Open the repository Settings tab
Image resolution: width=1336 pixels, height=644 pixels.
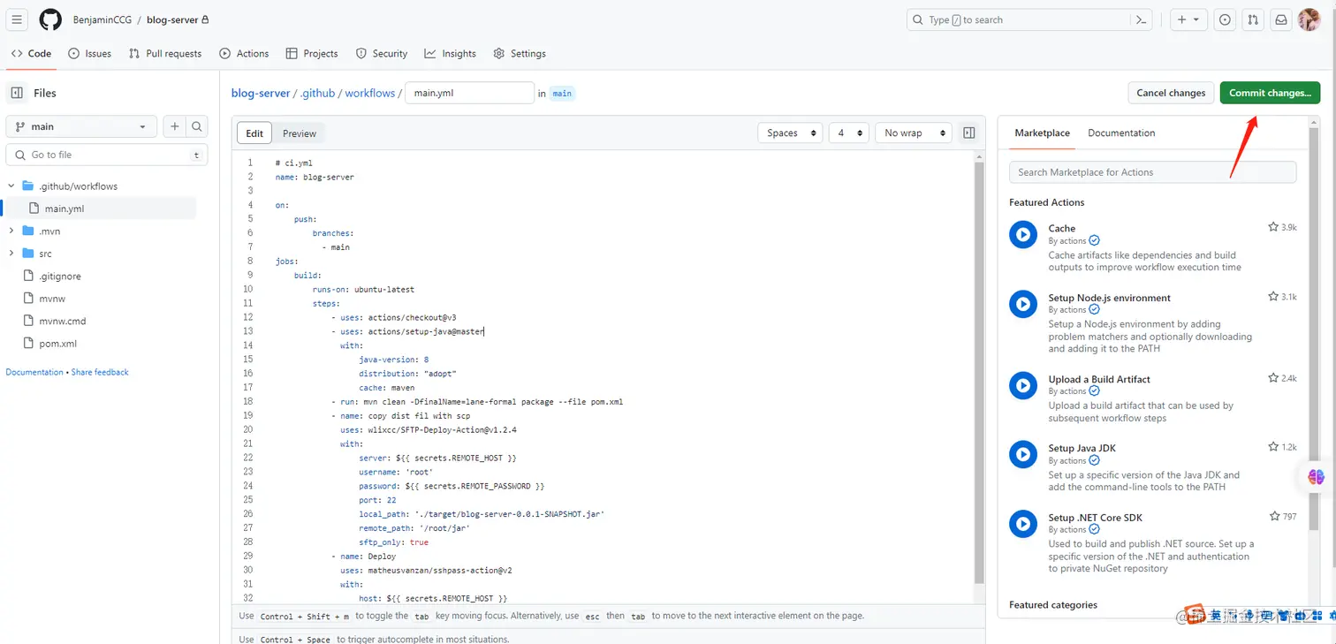(520, 53)
